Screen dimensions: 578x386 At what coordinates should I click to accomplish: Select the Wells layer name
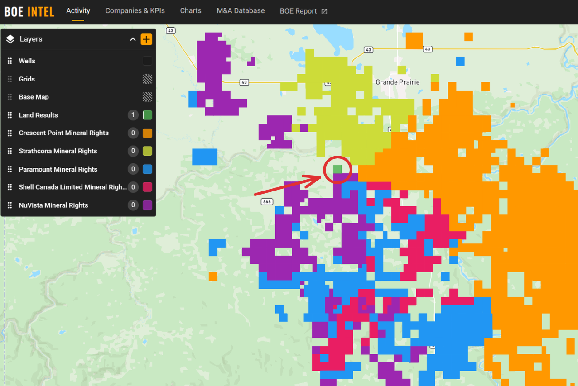tap(27, 61)
